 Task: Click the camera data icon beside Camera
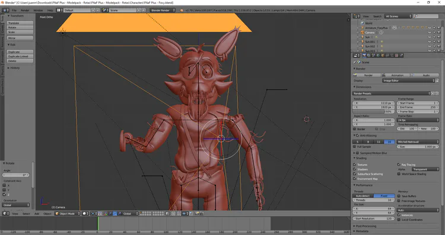[381, 33]
